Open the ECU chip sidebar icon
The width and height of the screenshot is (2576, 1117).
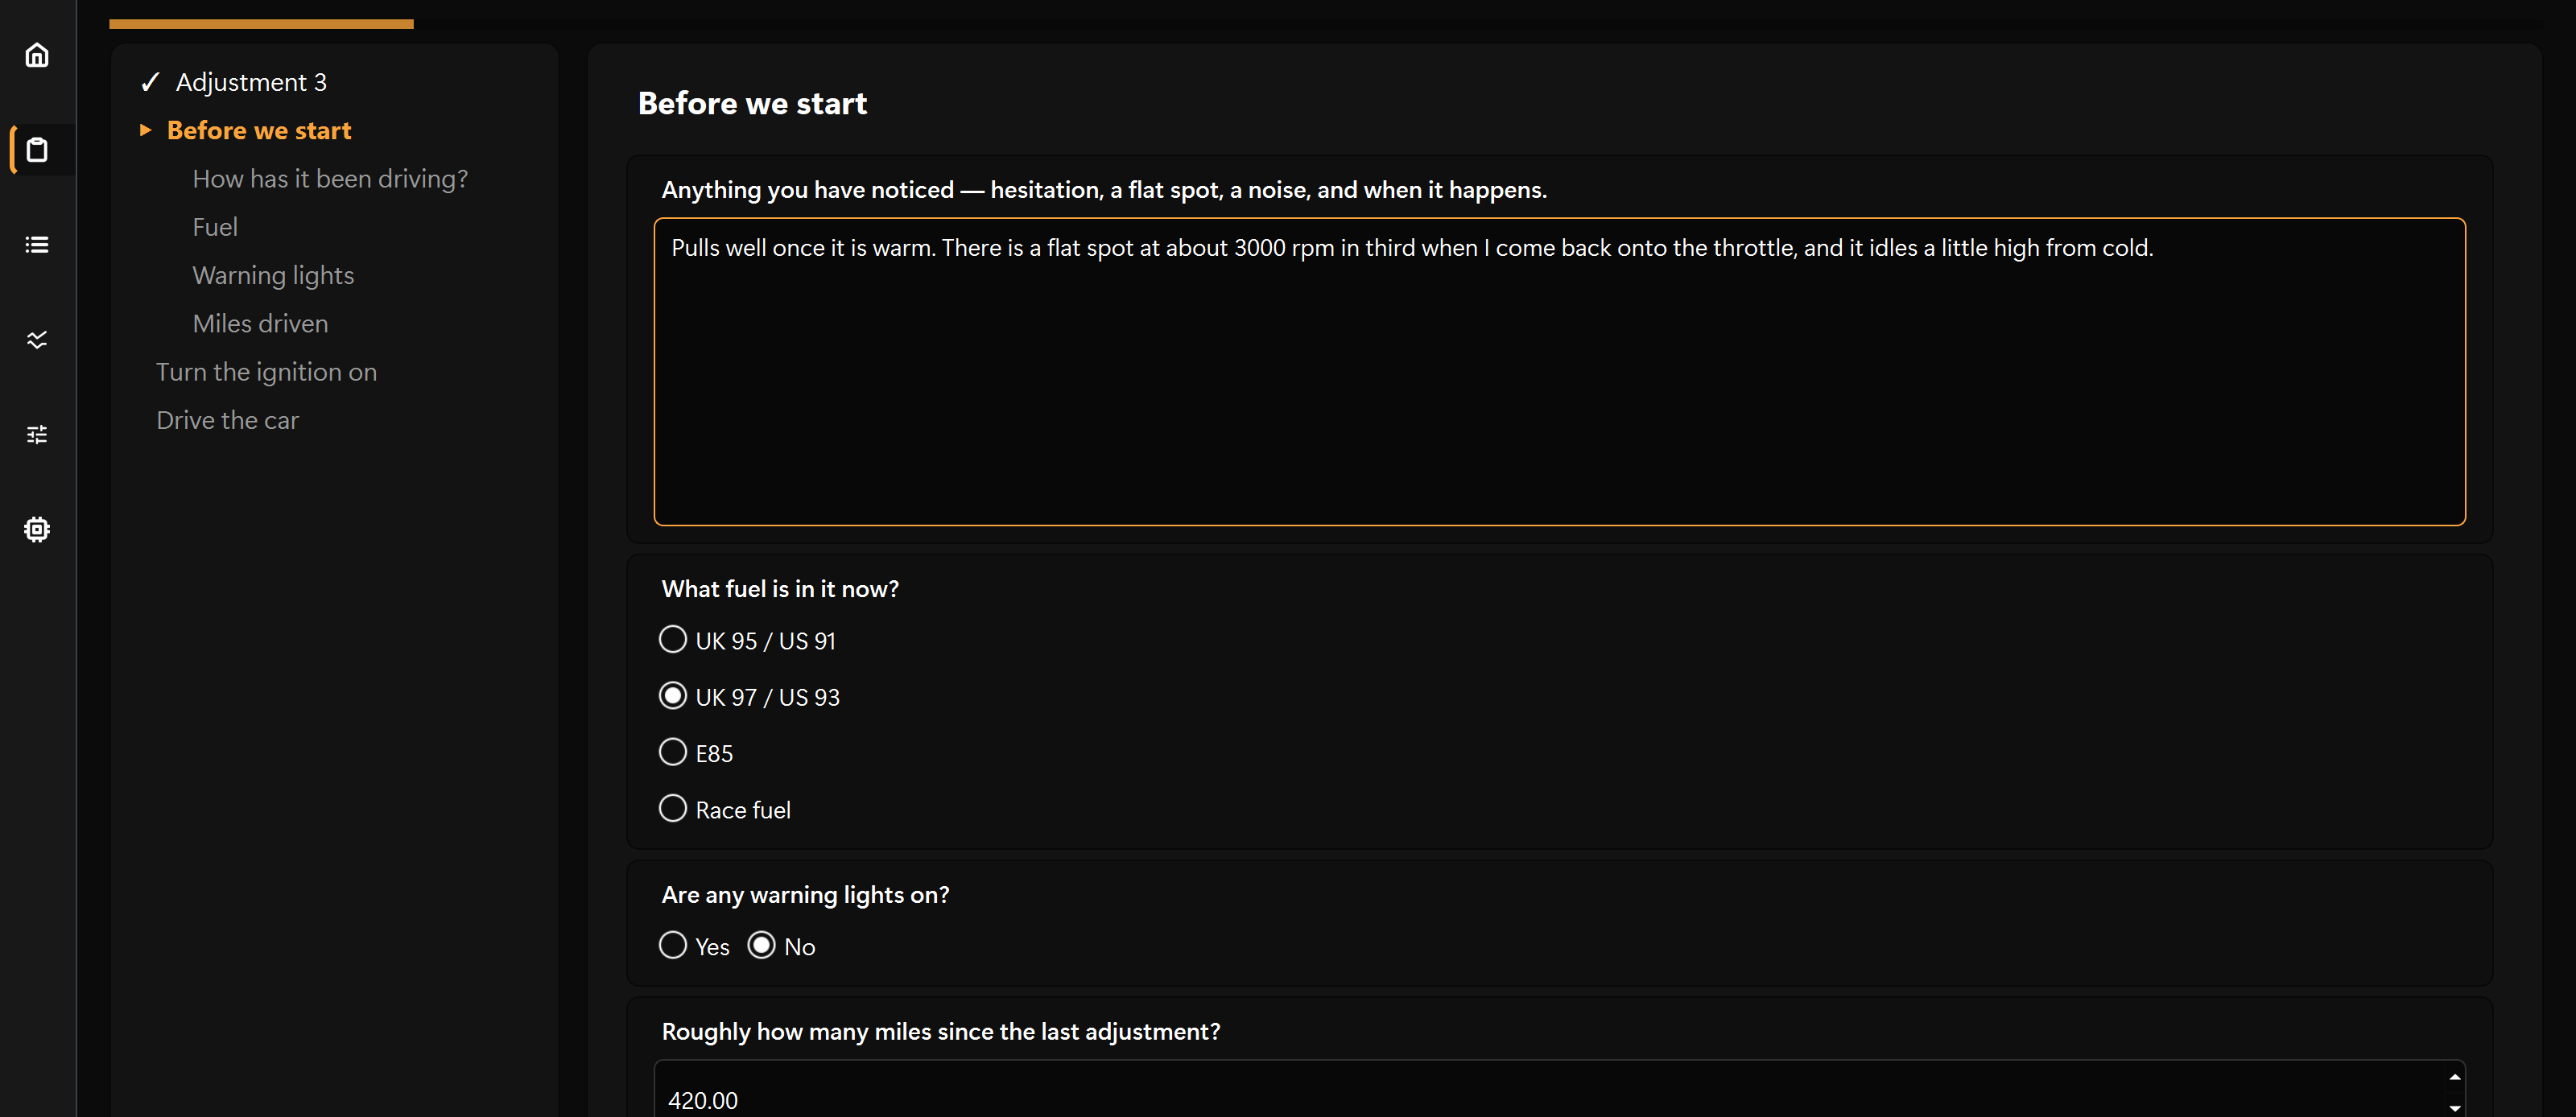click(37, 529)
